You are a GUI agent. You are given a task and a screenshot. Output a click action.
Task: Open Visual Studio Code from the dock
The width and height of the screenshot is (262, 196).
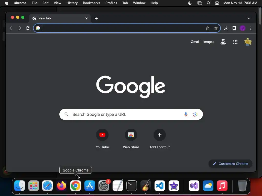160,186
